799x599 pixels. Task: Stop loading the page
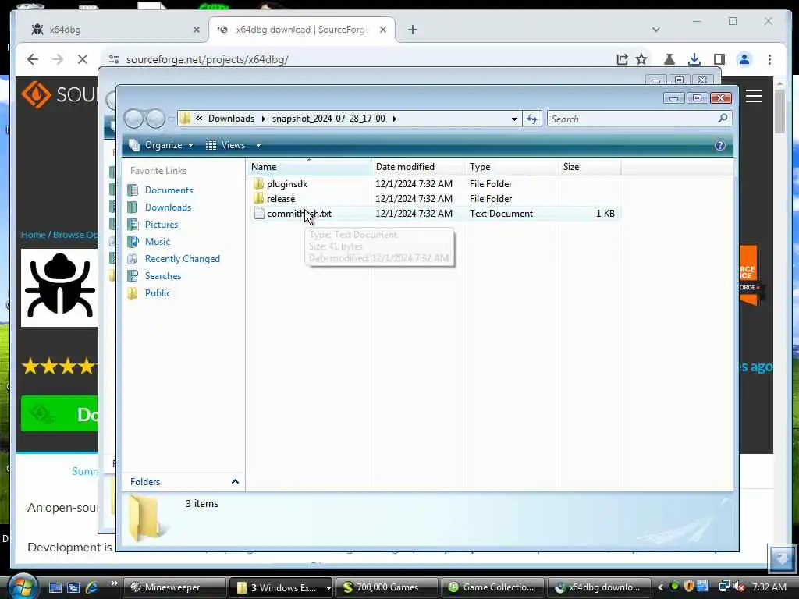(83, 59)
